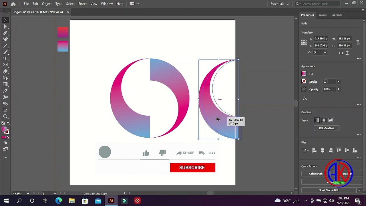Select the Artboard tool
Viewport: 366px width, 206px height.
click(x=5, y=110)
